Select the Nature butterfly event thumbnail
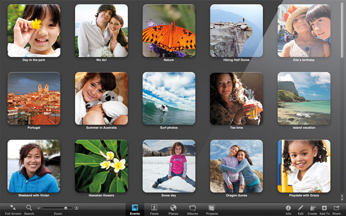346x216 pixels. [x=169, y=30]
